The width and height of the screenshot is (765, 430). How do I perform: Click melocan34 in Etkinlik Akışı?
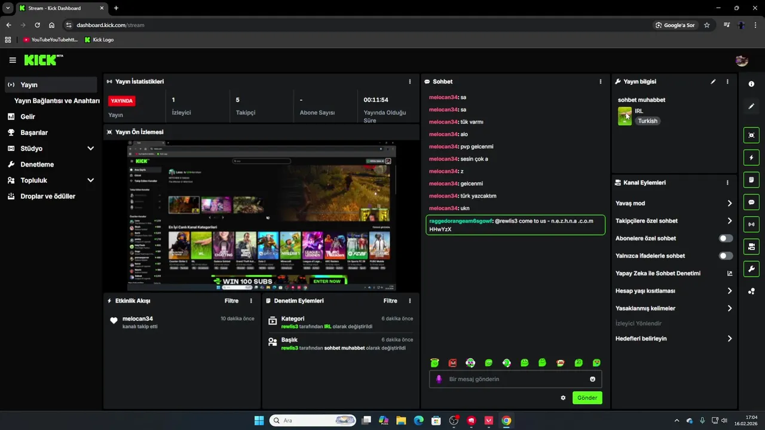point(137,319)
